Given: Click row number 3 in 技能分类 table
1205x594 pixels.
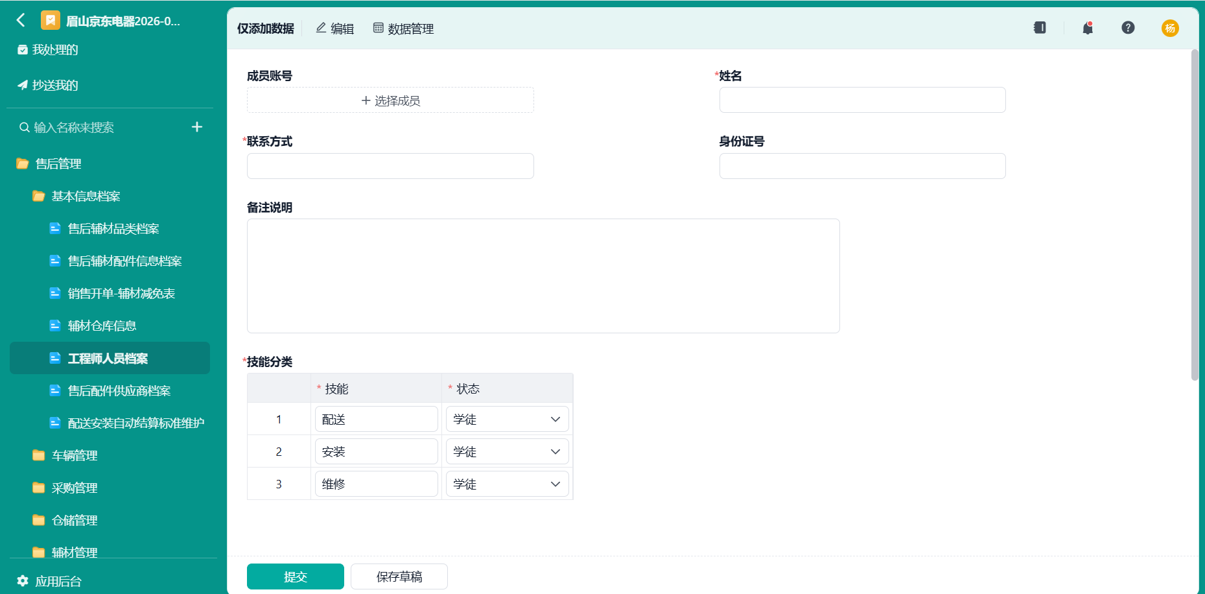Looking at the screenshot, I should [279, 484].
